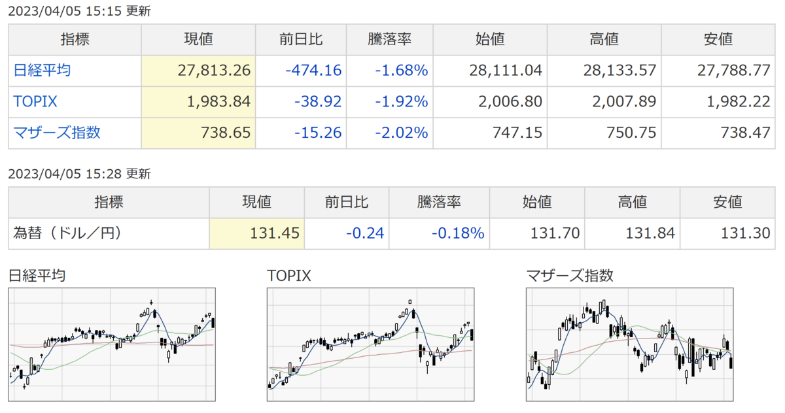Click the 2023/04/05 15:15 更新 timestamp

click(x=79, y=12)
